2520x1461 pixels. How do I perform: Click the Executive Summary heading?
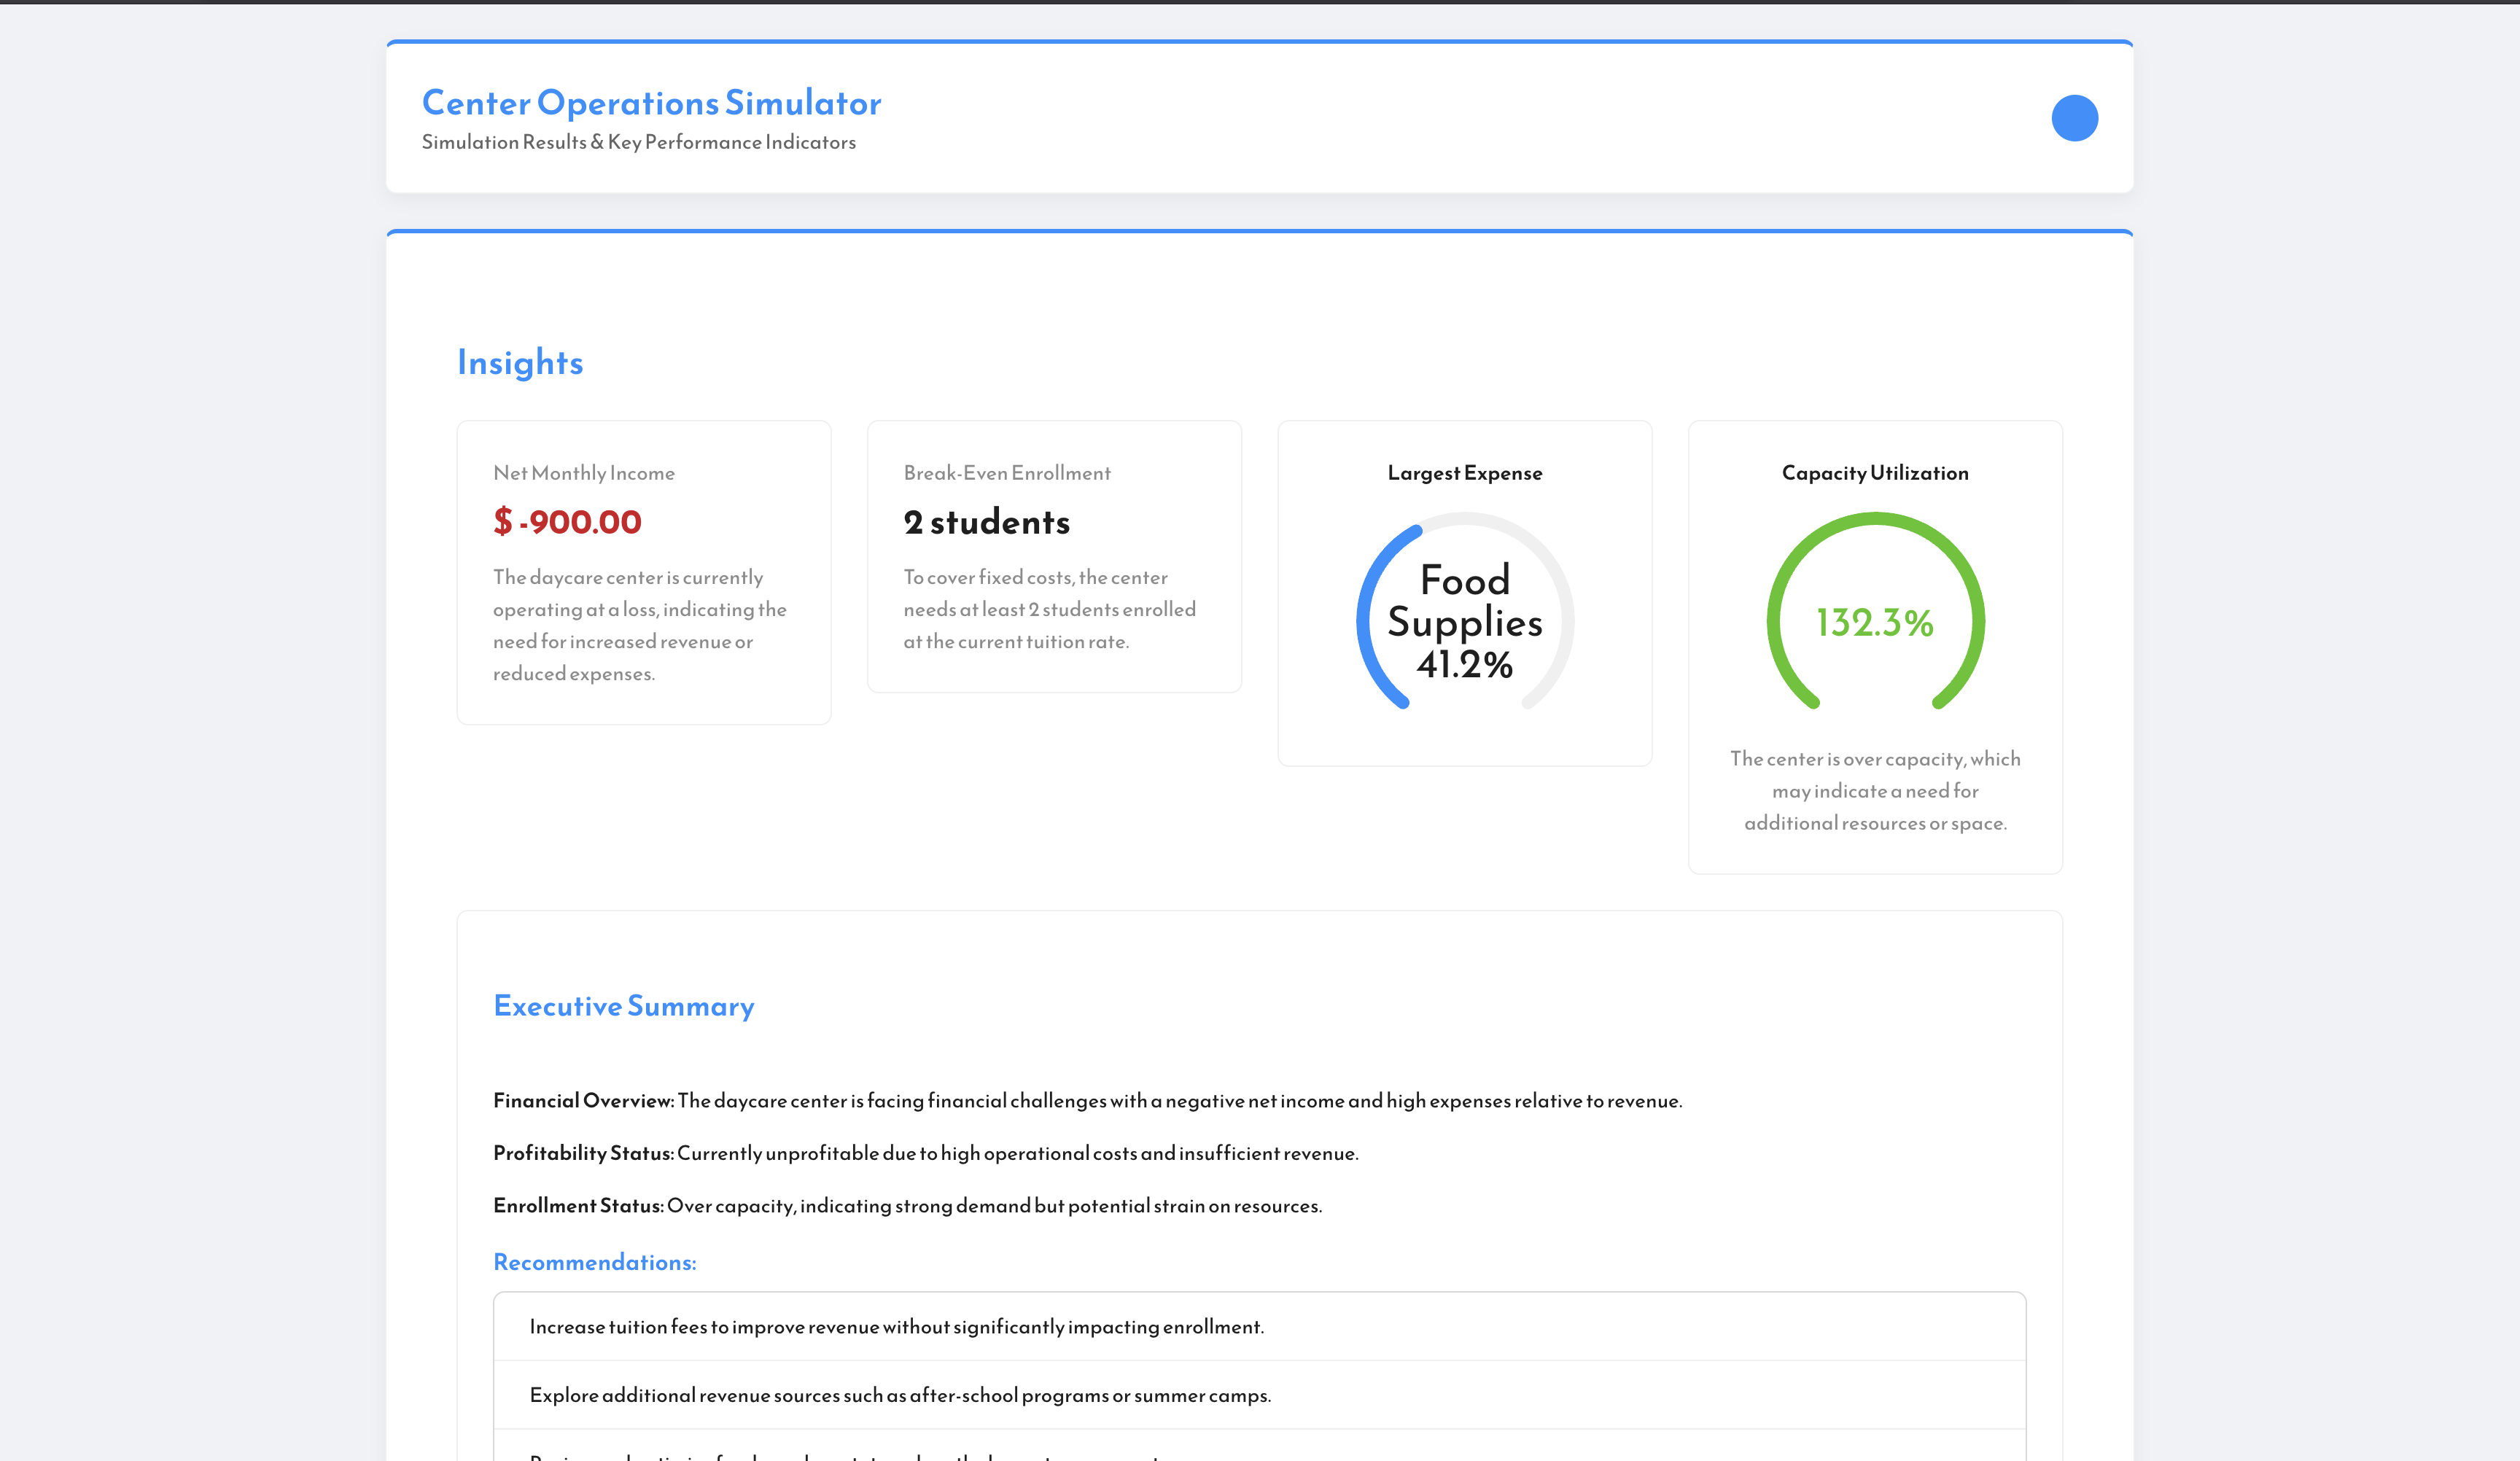(x=624, y=1006)
